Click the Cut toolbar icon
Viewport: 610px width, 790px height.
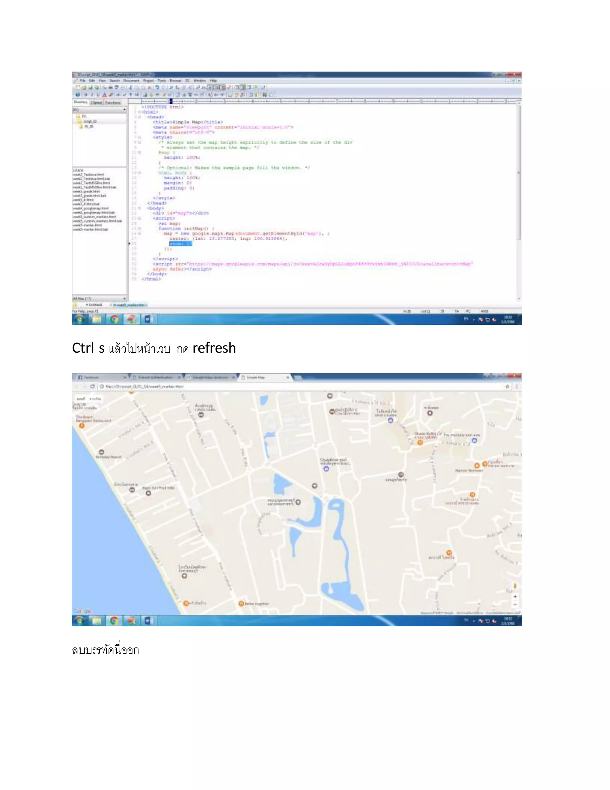click(x=130, y=87)
